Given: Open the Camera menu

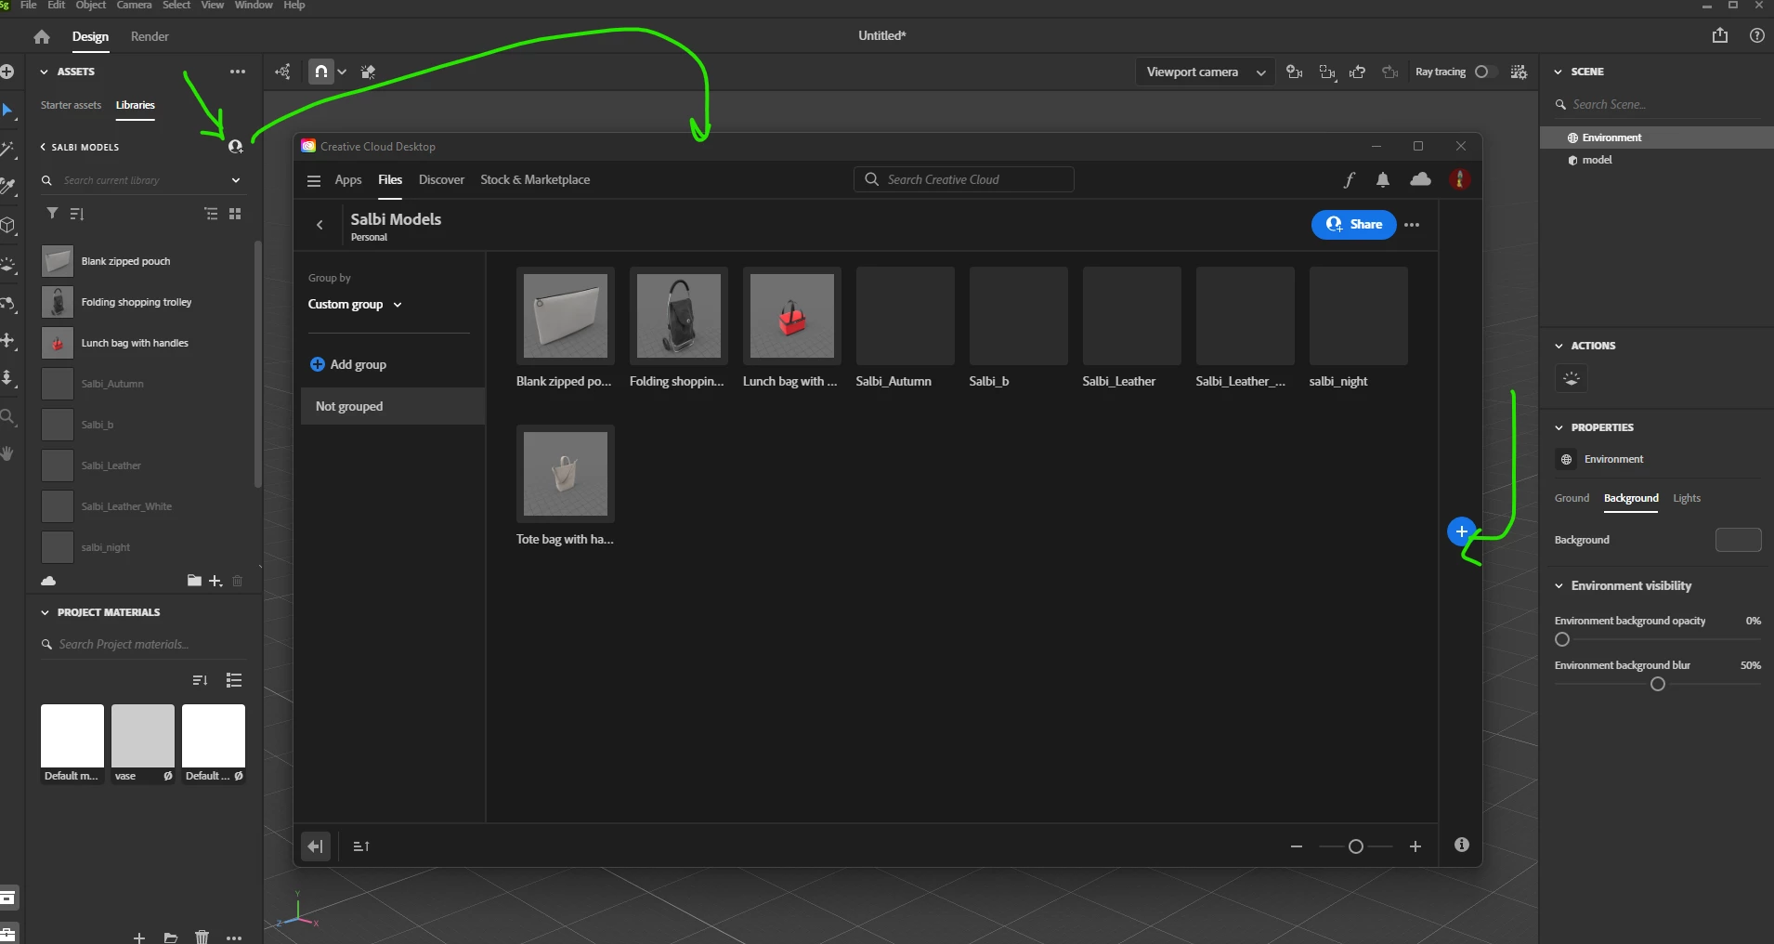Looking at the screenshot, I should pos(135,6).
